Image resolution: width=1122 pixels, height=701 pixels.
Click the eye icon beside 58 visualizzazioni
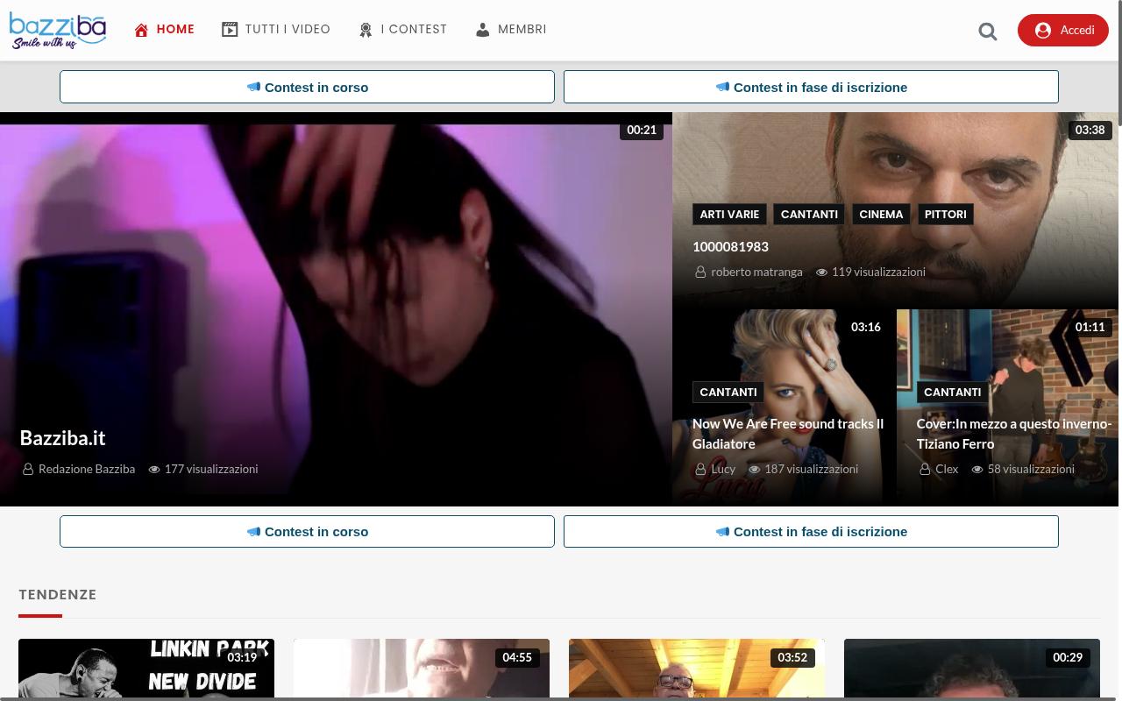tap(977, 470)
